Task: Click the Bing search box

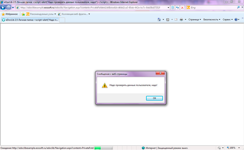Action: pos(213,7)
